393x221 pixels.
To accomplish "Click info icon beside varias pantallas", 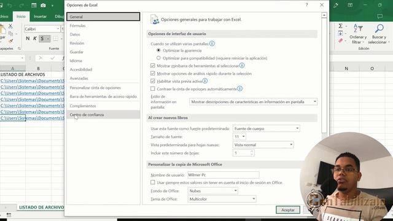I will [x=212, y=44].
